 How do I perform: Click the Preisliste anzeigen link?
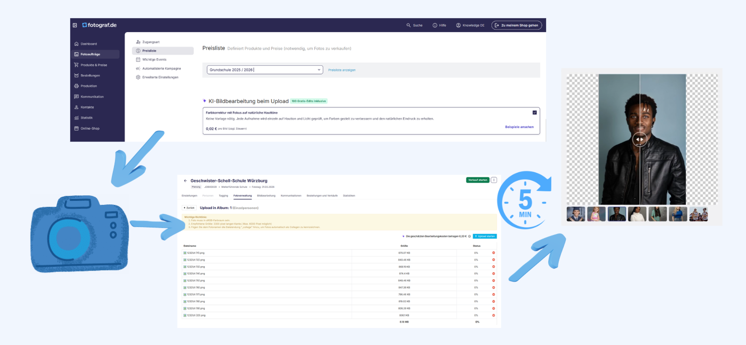[342, 70]
